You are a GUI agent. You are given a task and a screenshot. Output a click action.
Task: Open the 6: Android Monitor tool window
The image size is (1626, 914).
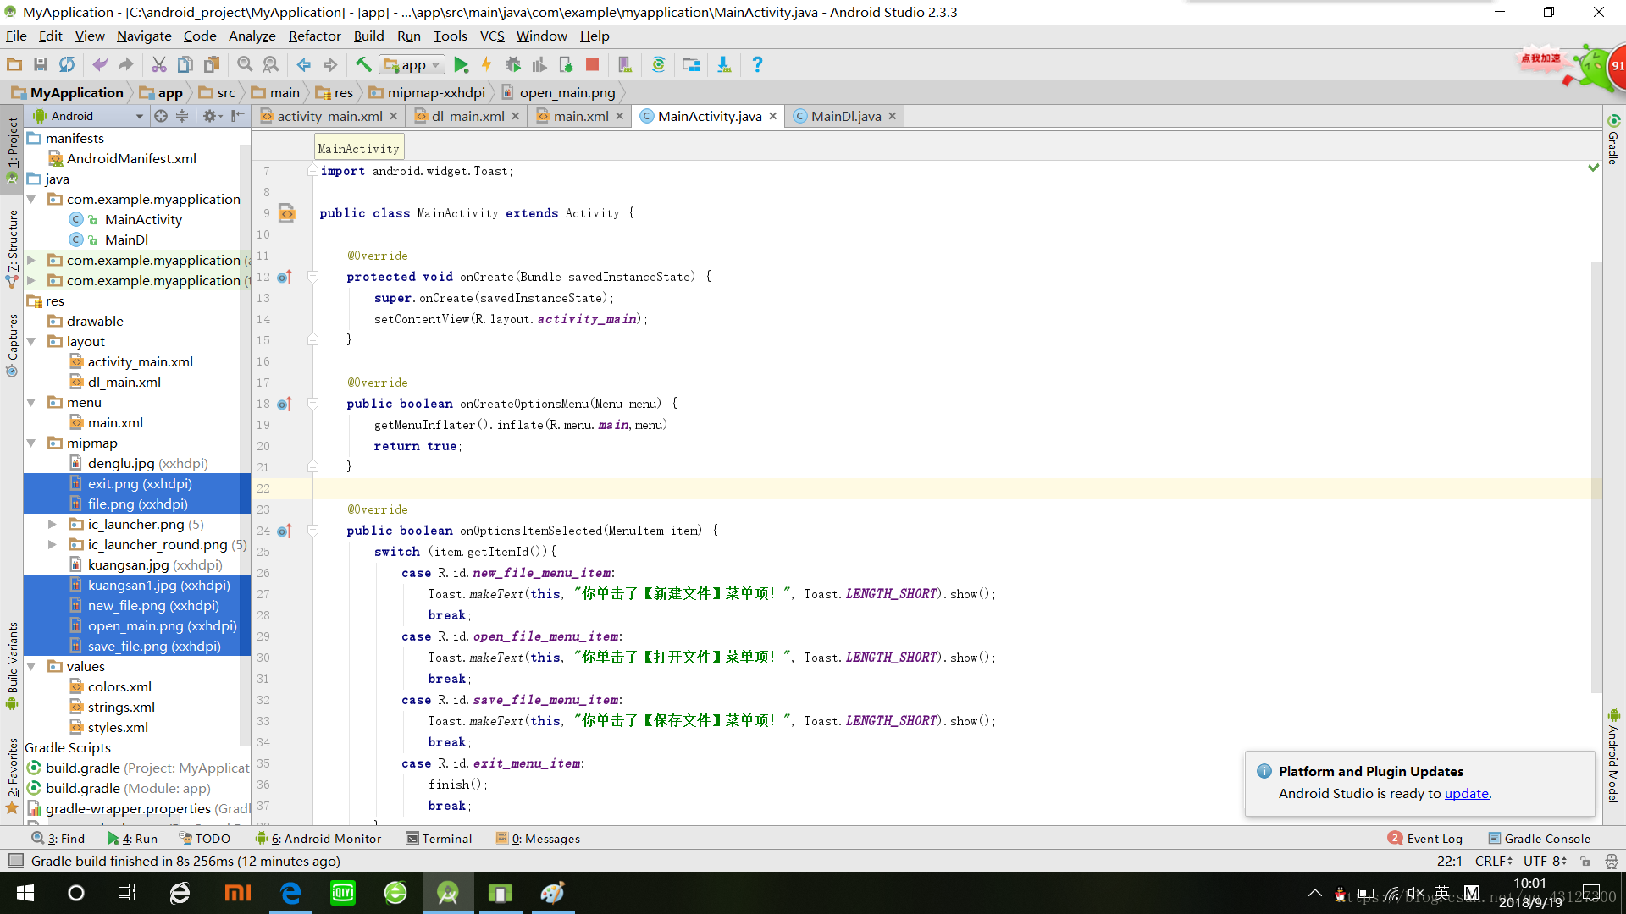(318, 839)
